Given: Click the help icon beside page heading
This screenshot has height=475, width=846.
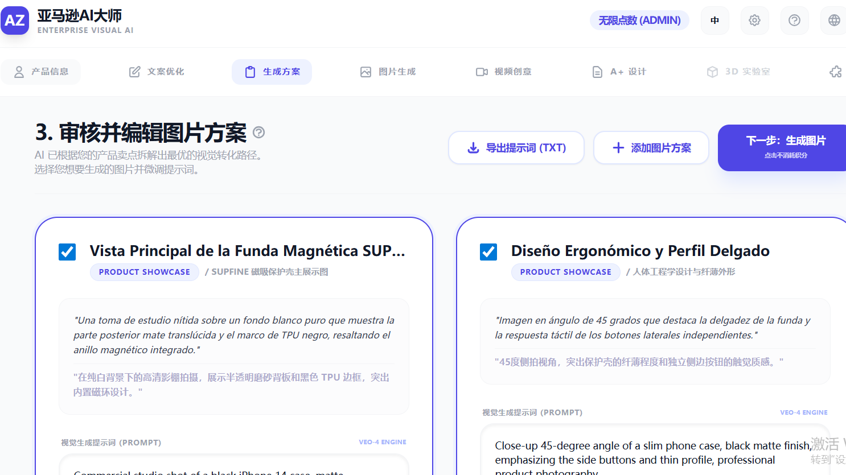Looking at the screenshot, I should (258, 133).
